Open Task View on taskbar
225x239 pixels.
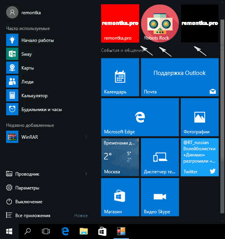[46, 231]
